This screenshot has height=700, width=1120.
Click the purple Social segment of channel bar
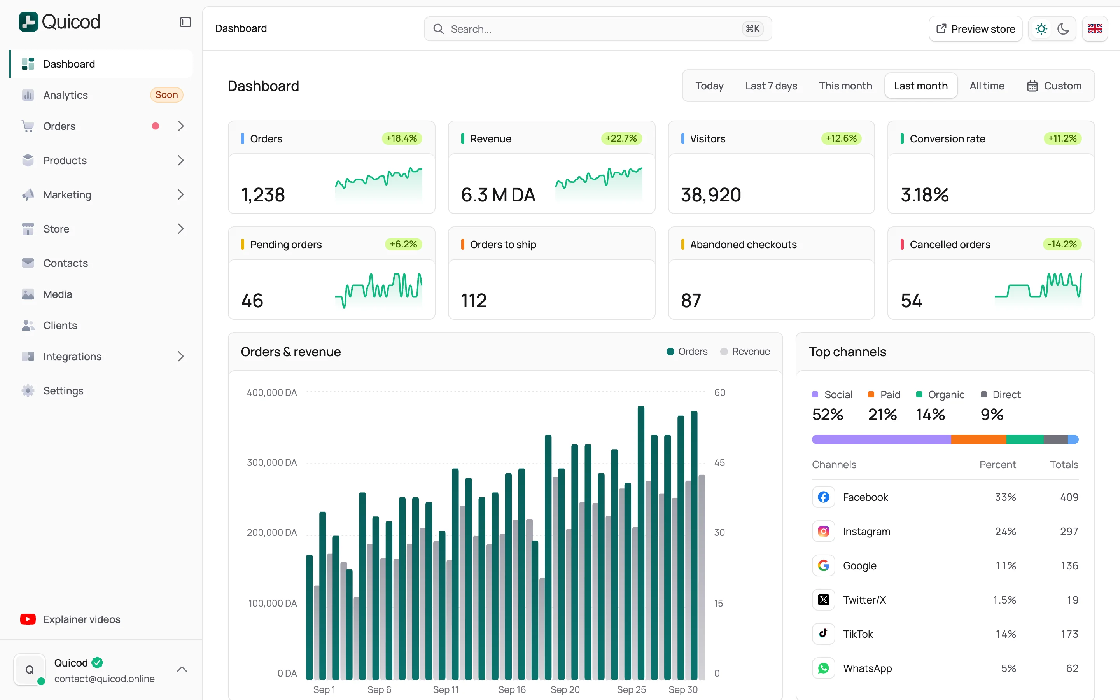click(881, 439)
